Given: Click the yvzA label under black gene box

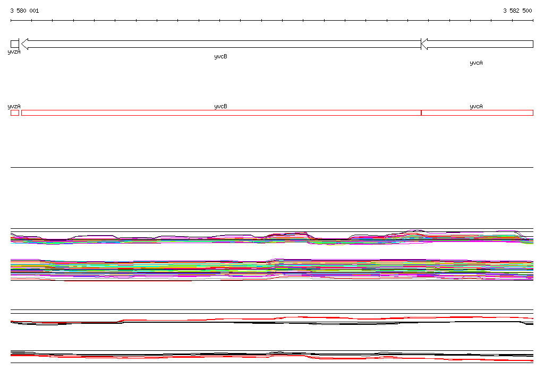Looking at the screenshot, I should 14,52.
